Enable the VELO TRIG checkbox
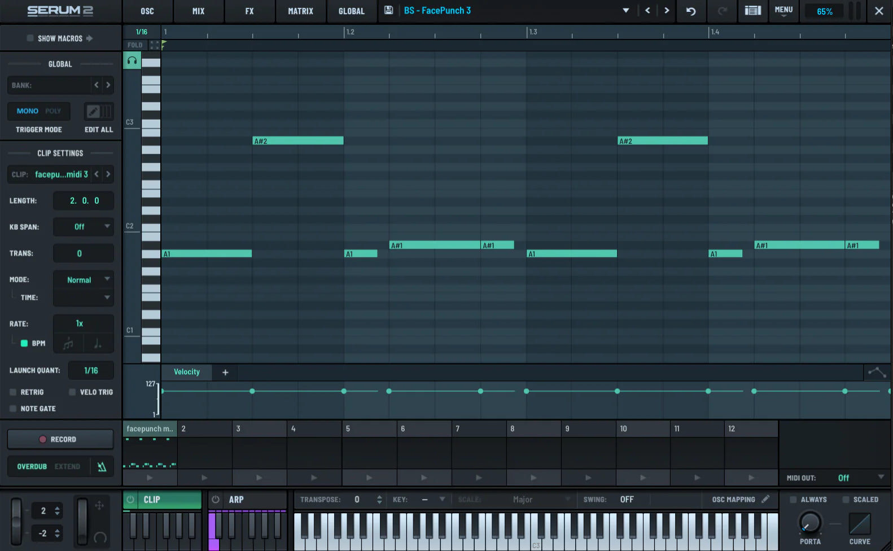Viewport: 893px width, 551px height. point(72,392)
